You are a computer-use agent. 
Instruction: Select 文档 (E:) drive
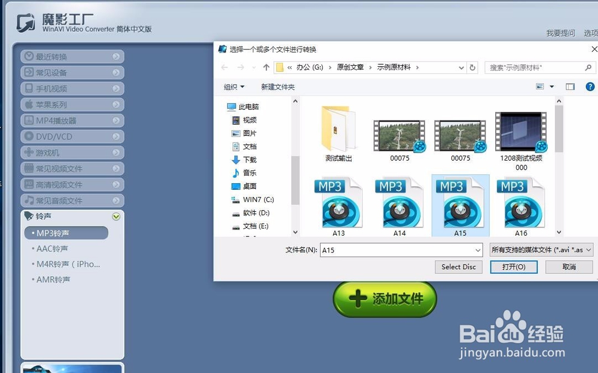pyautogui.click(x=251, y=226)
